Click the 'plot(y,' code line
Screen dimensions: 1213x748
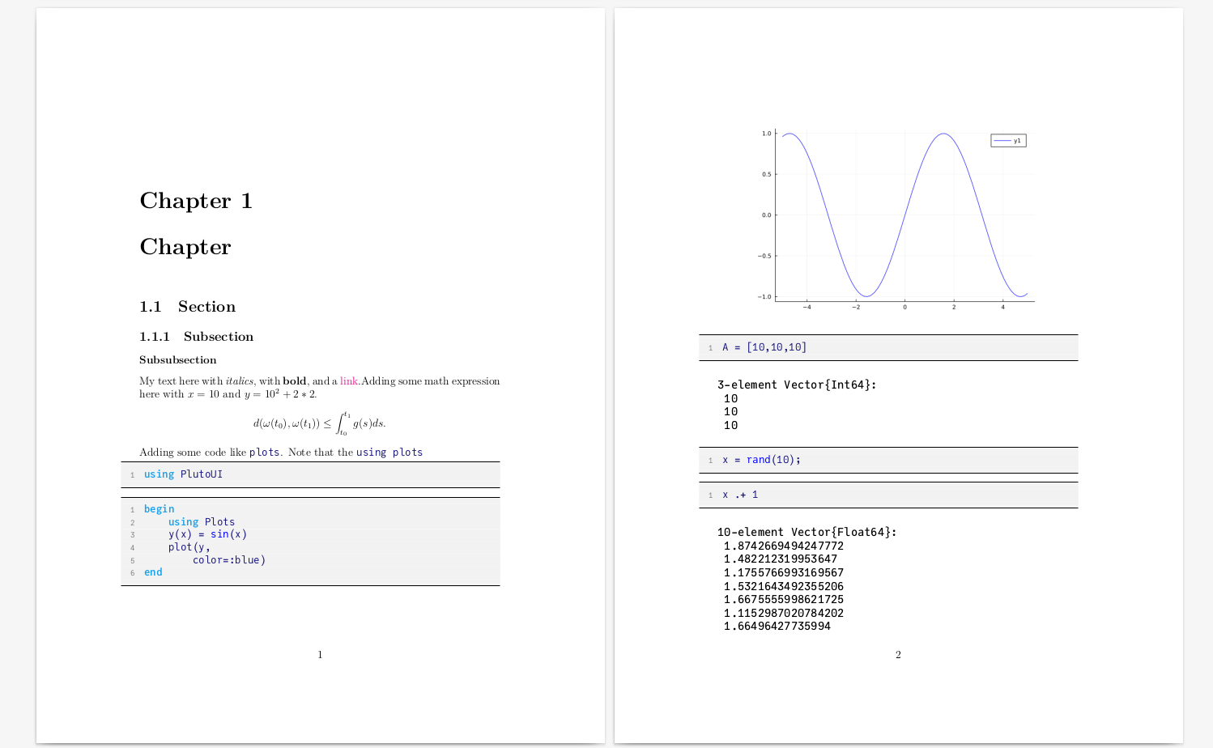click(x=189, y=547)
